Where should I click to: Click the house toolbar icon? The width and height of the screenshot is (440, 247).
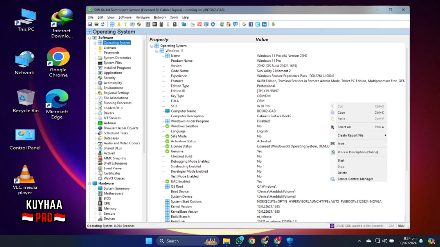click(x=228, y=24)
